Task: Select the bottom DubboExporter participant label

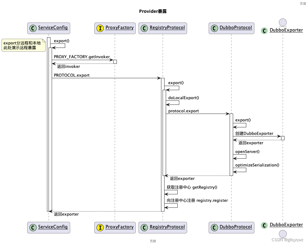Action: coord(286,225)
